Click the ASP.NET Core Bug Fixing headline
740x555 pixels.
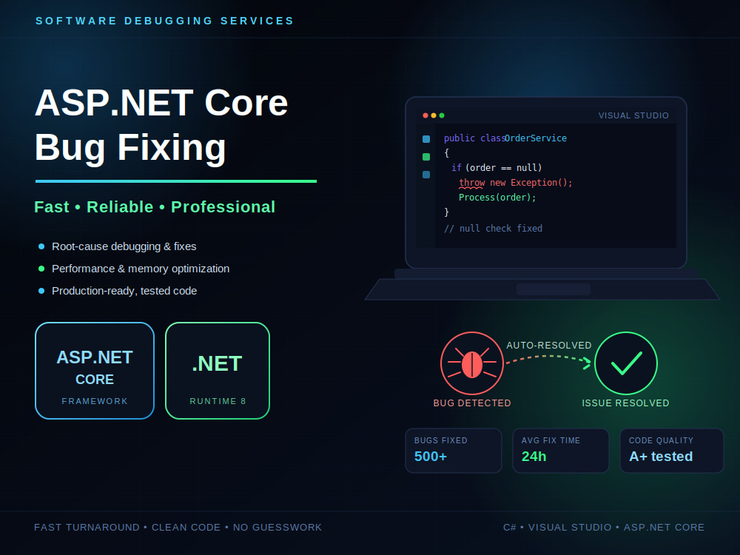click(161, 125)
